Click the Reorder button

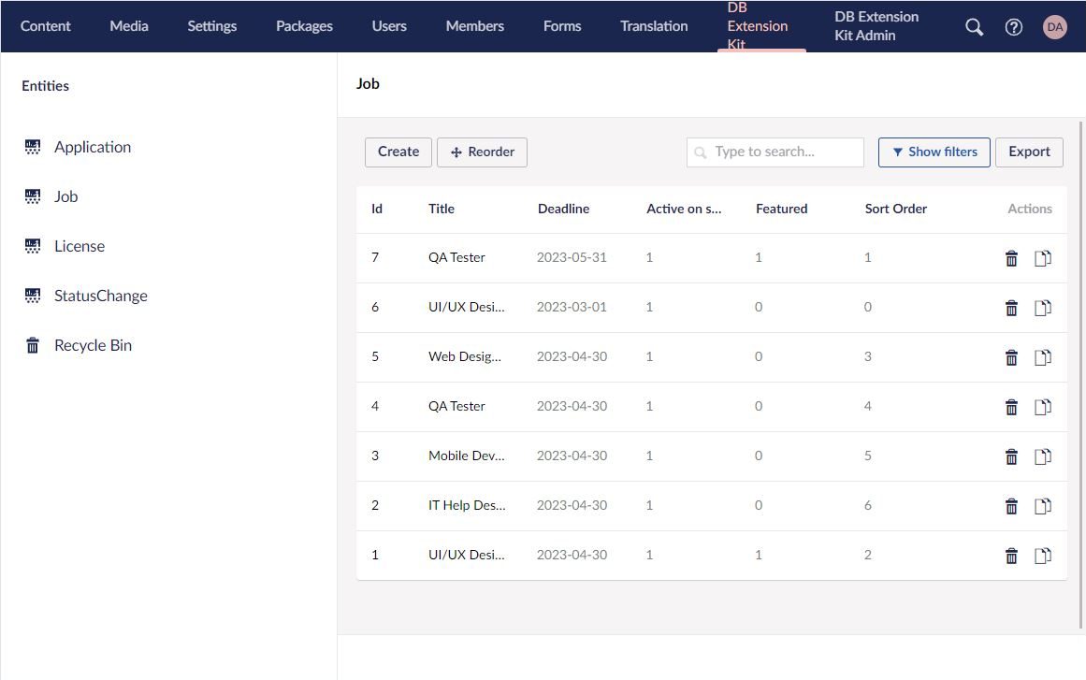(x=482, y=152)
